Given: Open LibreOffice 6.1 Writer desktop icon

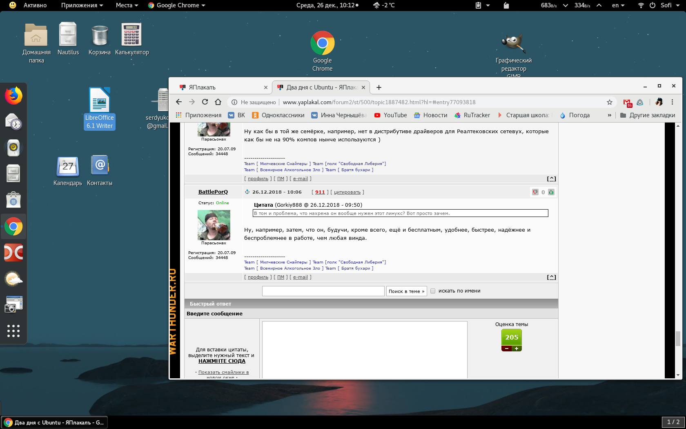Looking at the screenshot, I should 100,108.
